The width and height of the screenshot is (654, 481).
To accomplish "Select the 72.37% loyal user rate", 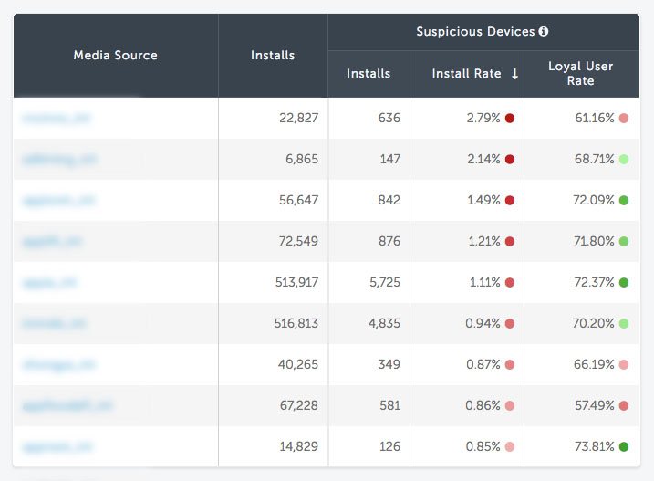I will pyautogui.click(x=595, y=283).
